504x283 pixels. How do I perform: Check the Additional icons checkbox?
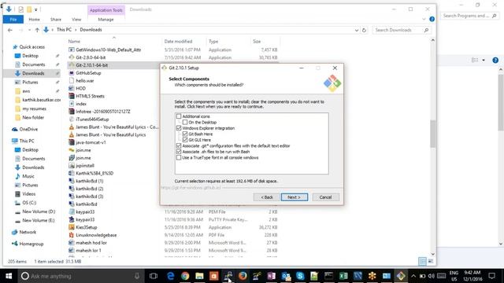pos(179,116)
